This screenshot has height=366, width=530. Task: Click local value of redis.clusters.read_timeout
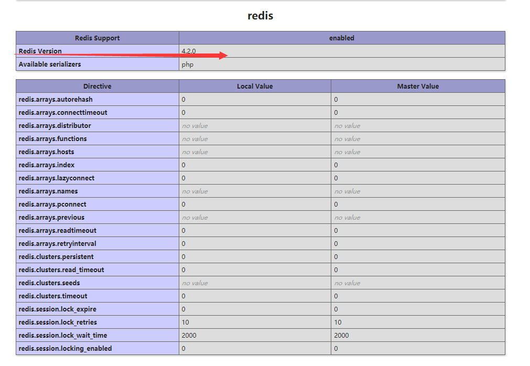pos(183,270)
